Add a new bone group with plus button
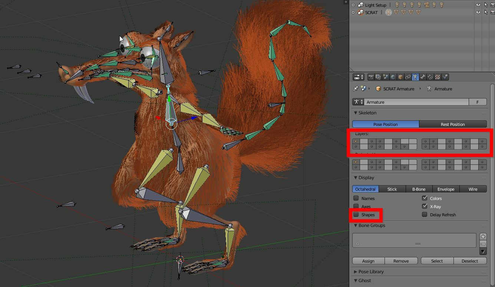Image resolution: width=495 pixels, height=287 pixels. [x=483, y=237]
